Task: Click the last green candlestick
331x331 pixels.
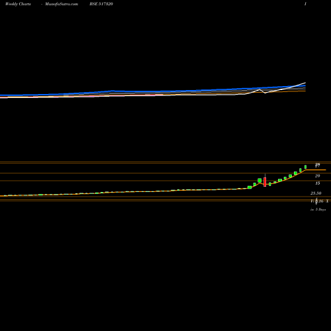Action: coord(306,167)
